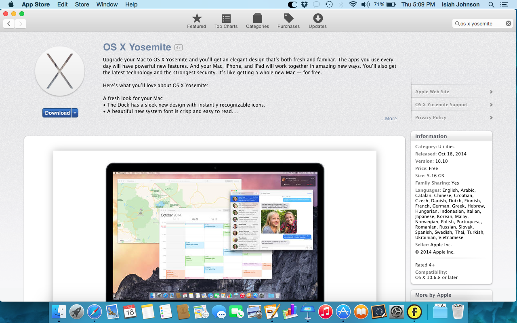Open the Downloads folder stack in Dock

440,312
